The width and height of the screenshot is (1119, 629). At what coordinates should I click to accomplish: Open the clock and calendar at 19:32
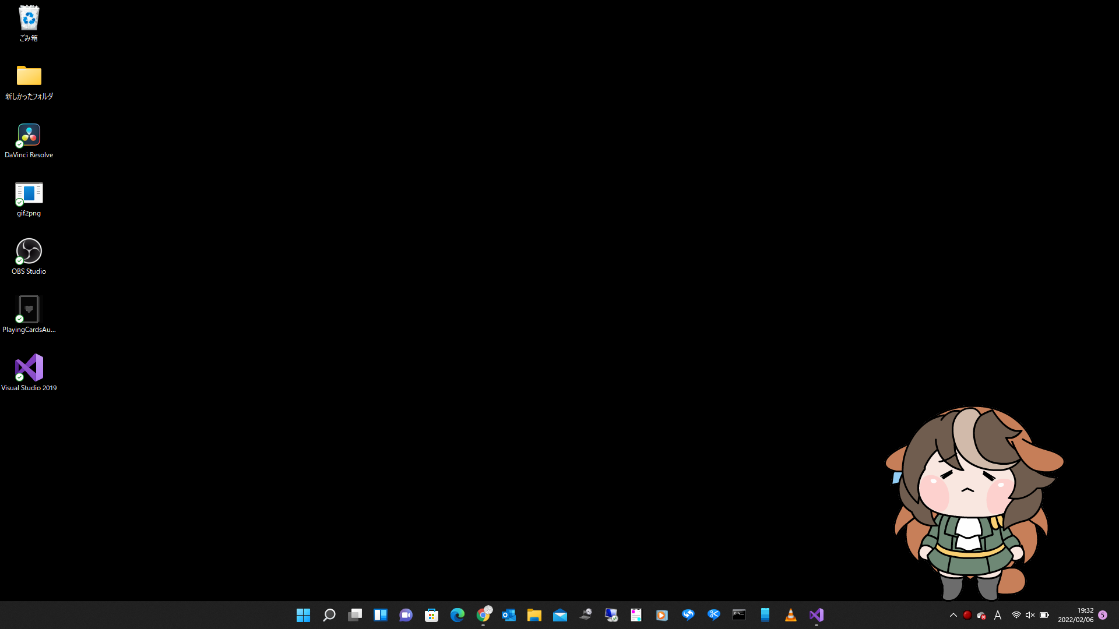pyautogui.click(x=1076, y=615)
